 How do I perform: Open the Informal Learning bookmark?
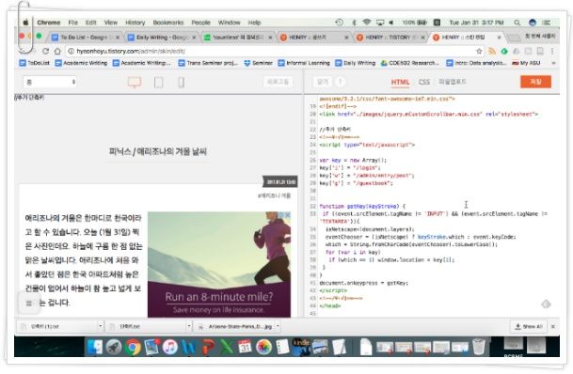pos(304,63)
